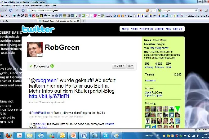Screen dimensions: 209x139
Task: Click Firefox icon in the taskbar
Action: coord(9,135)
